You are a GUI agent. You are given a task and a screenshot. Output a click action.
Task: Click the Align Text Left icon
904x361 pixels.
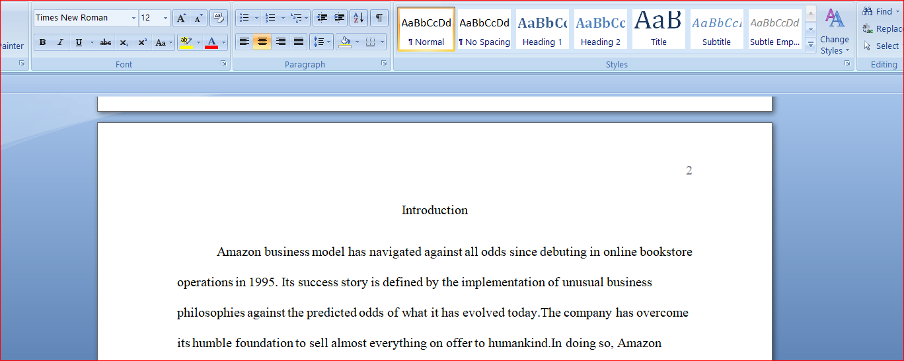point(245,42)
